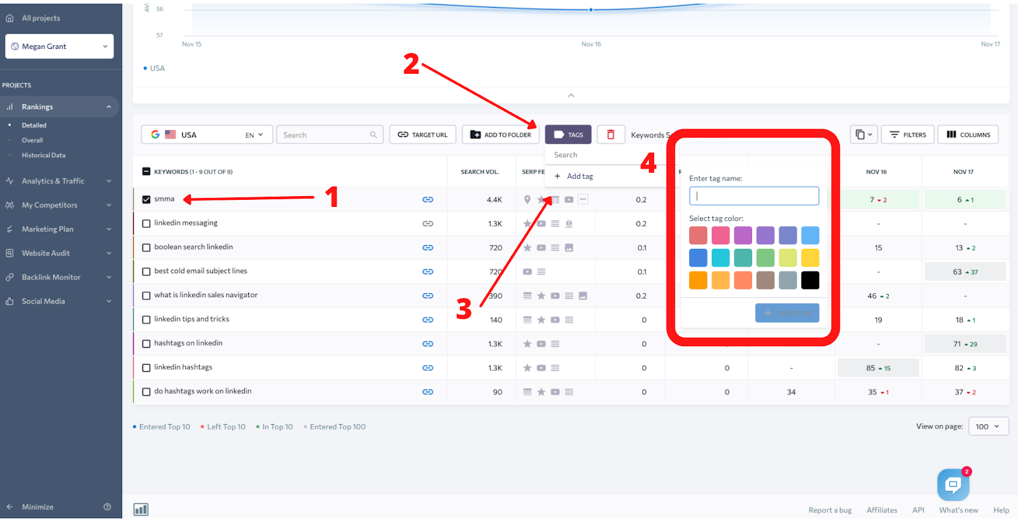The width and height of the screenshot is (1018, 522).
Task: Check the linkedin messaging checkbox
Action: [146, 223]
